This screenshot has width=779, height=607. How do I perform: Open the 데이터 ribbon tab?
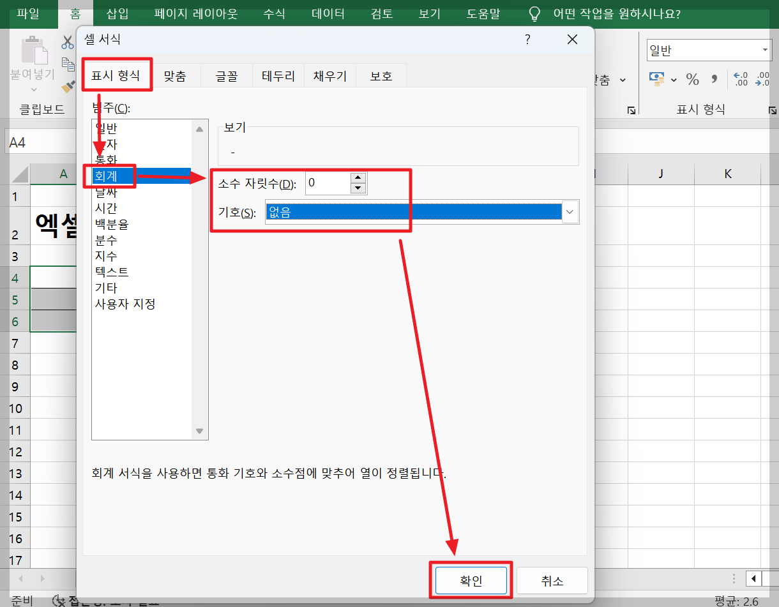pos(328,13)
